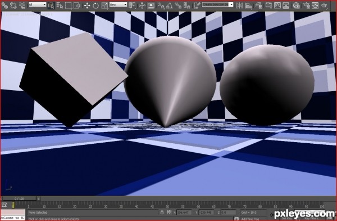Click the Z coordinate input field
The width and height of the screenshot is (337, 221).
[228, 213]
